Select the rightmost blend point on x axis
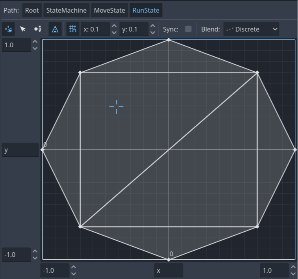The height and width of the screenshot is (279, 298). (x=295, y=150)
